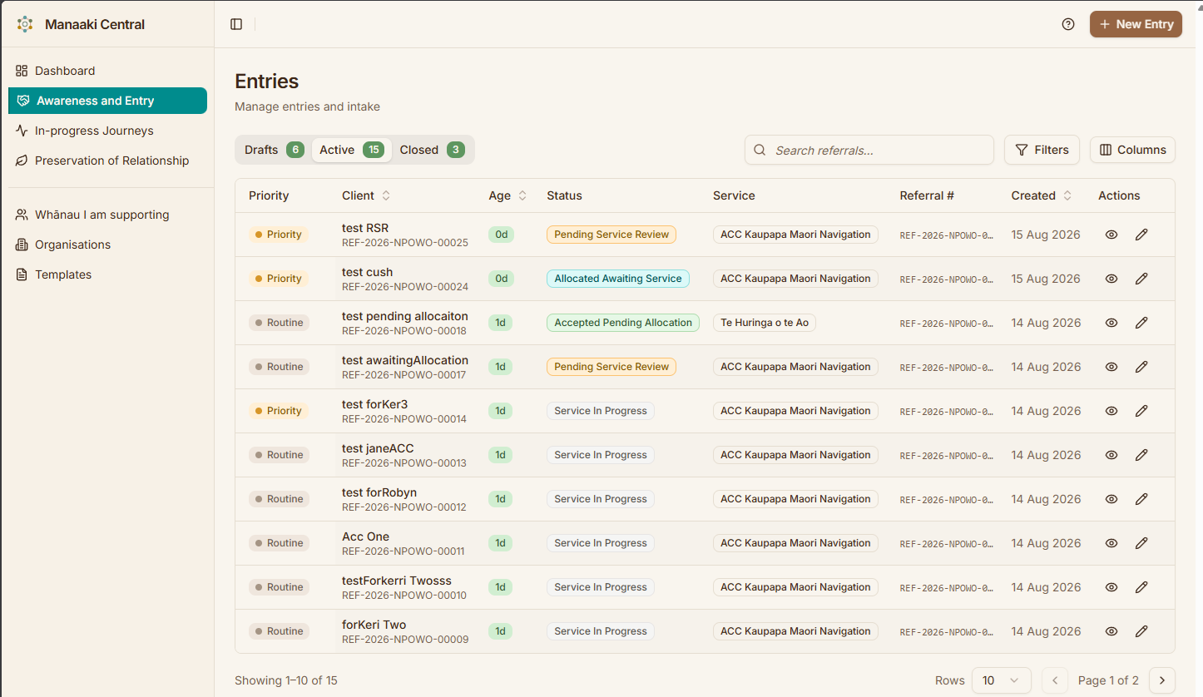Image resolution: width=1203 pixels, height=697 pixels.
Task: Edit forKeri Two entry pencil icon
Action: pos(1141,631)
